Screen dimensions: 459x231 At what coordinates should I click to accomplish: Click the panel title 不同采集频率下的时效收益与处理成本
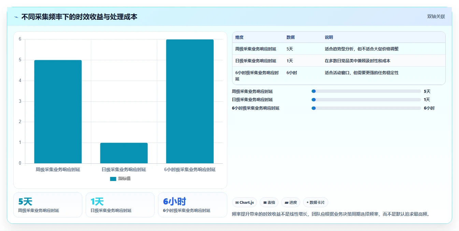pyautogui.click(x=79, y=17)
